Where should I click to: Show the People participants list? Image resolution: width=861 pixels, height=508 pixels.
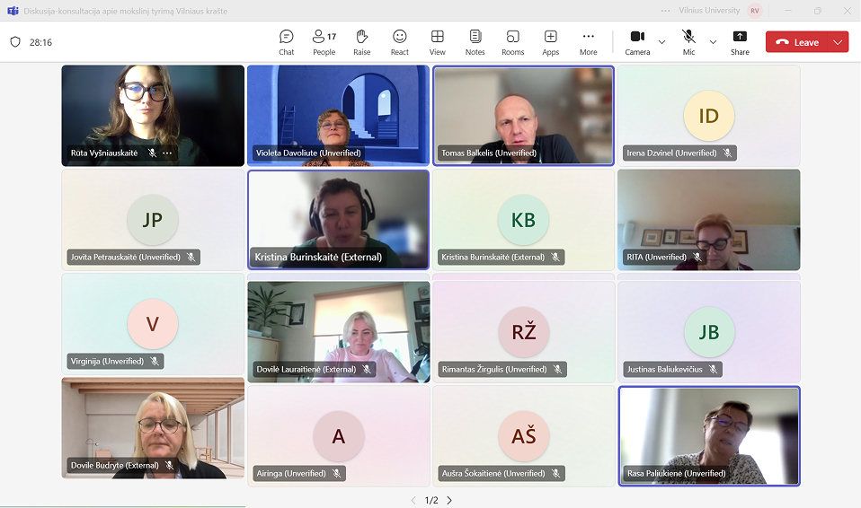[324, 42]
